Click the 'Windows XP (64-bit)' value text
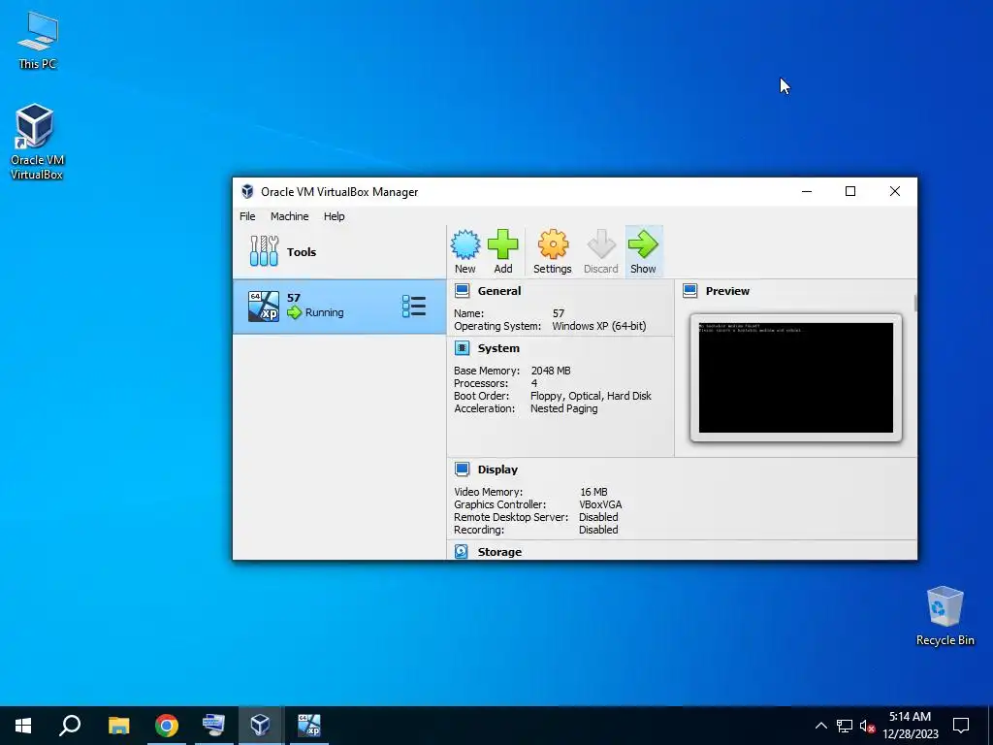993x745 pixels. click(599, 326)
